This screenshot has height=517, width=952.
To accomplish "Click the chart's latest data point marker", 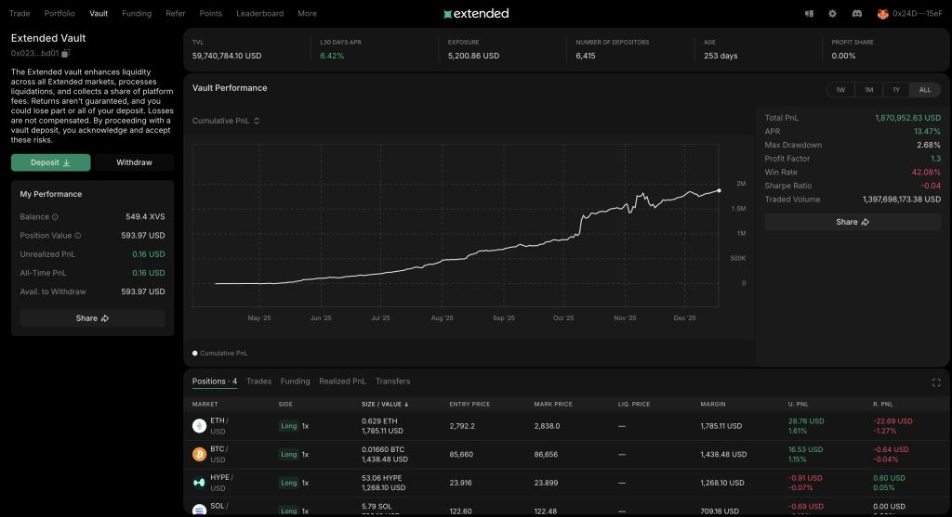I will tap(719, 190).
